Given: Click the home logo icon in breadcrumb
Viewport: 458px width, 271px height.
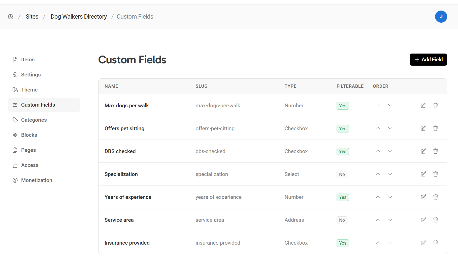Looking at the screenshot, I should (11, 17).
